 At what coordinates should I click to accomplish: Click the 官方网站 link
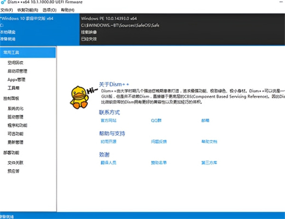pos(108,121)
